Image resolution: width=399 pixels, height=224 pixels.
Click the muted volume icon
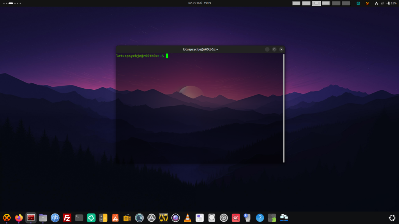382,3
